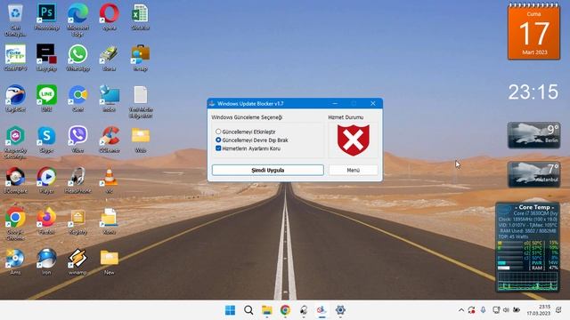This screenshot has height=320, width=570.
Task: Open File Explorer from the taskbar
Action: (267, 310)
